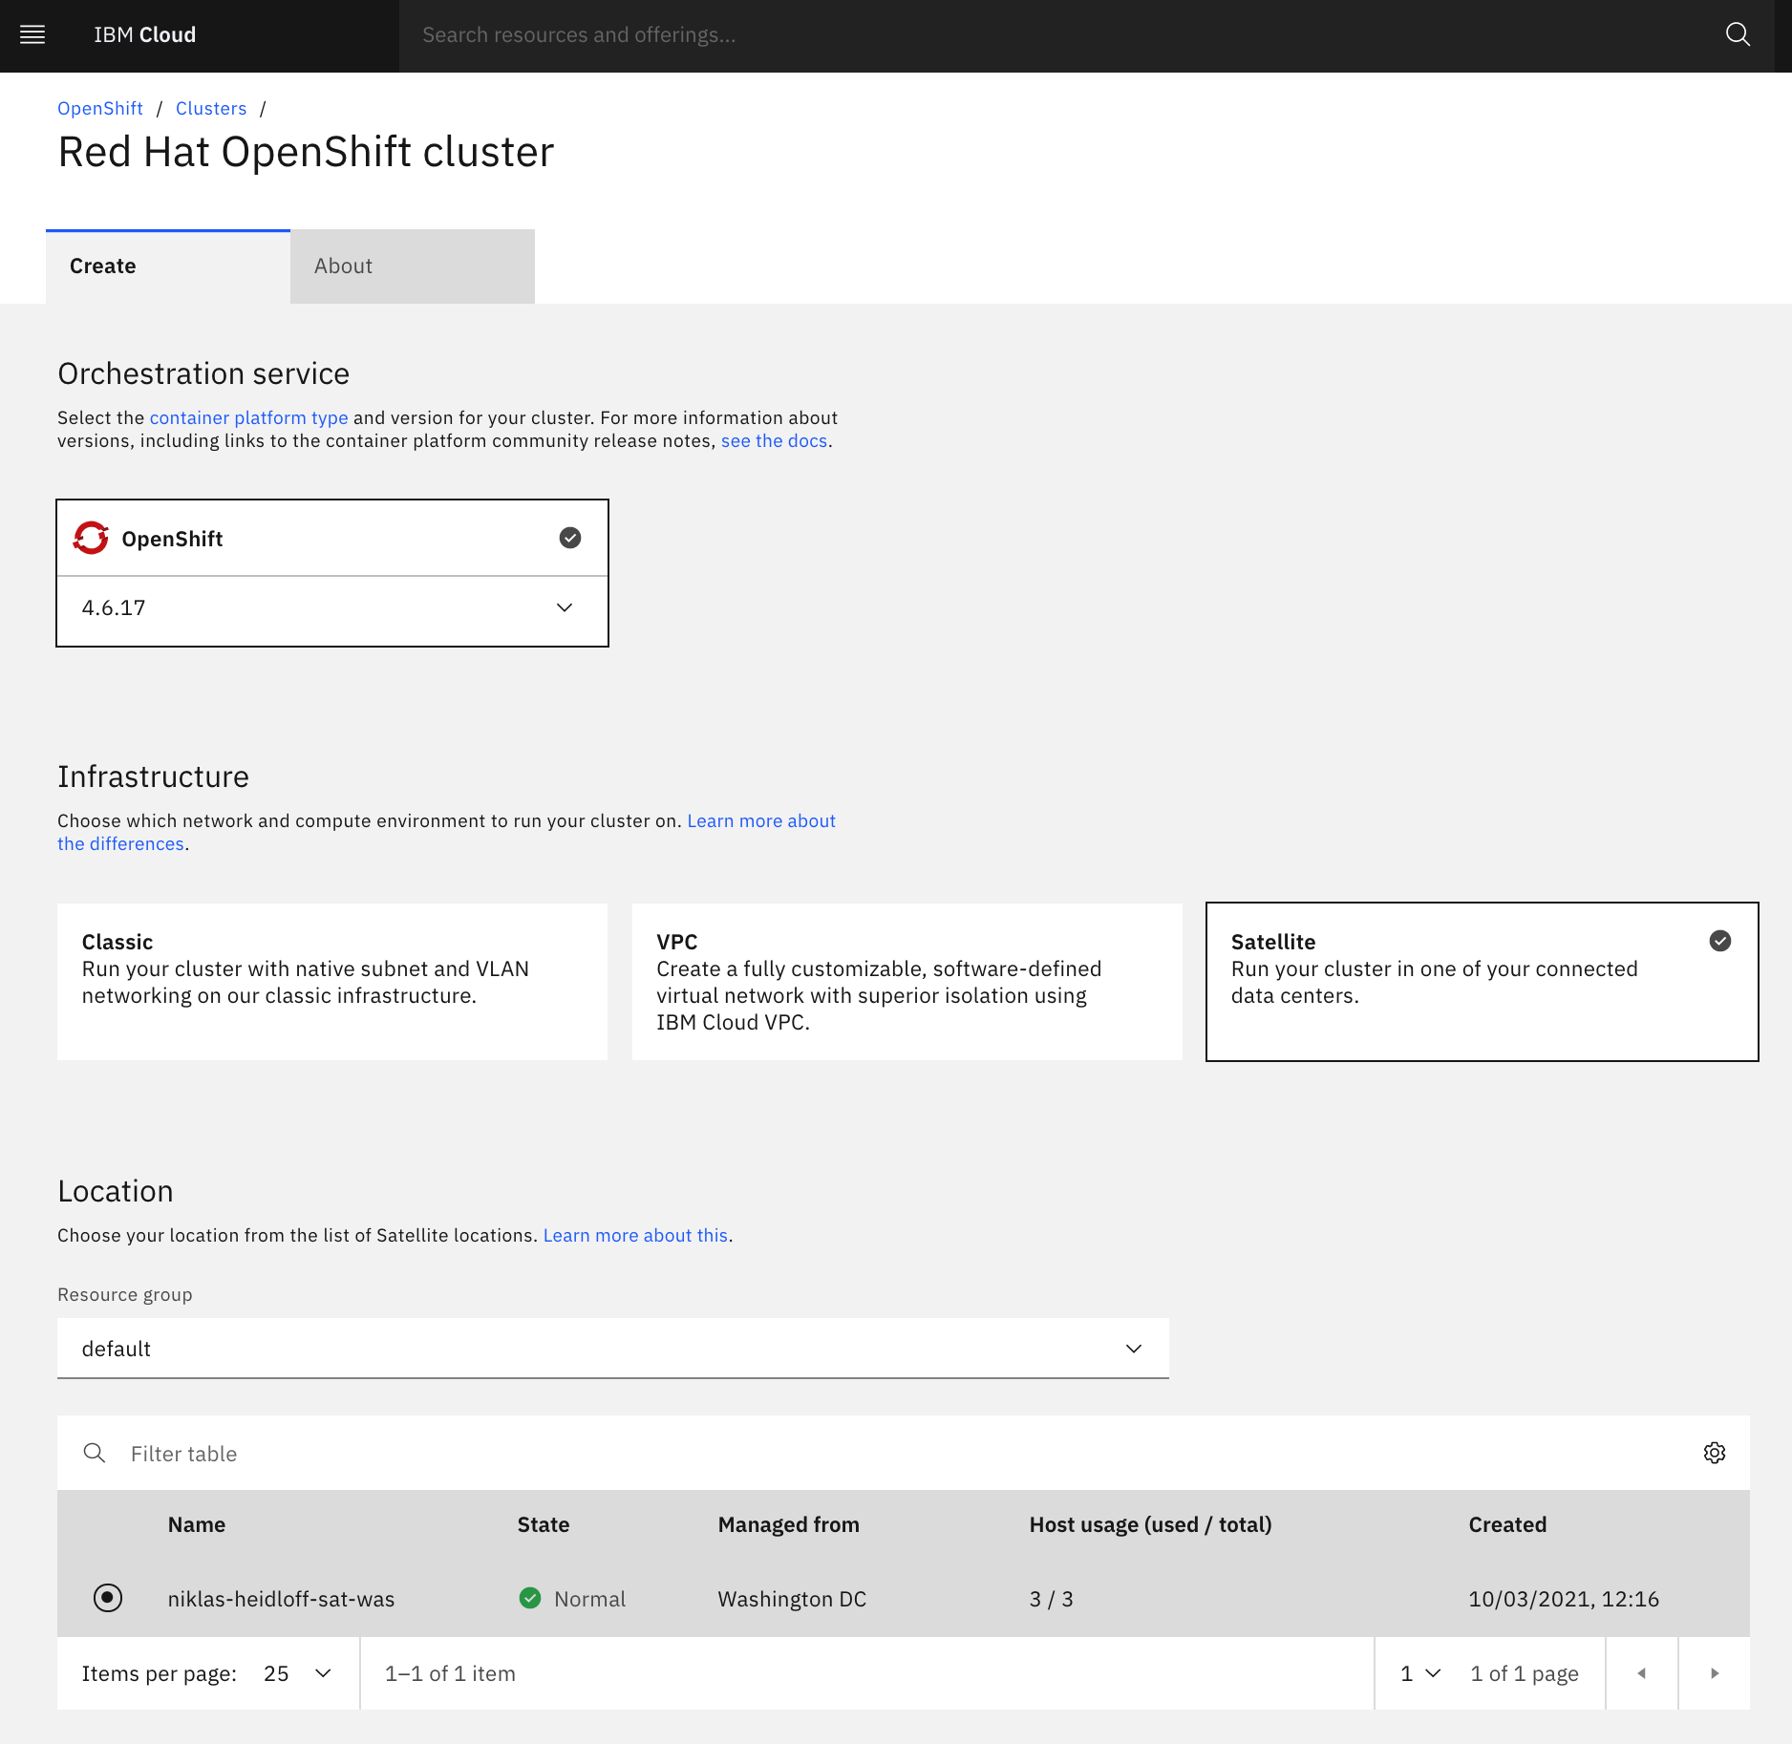Switch to the Create tab
The height and width of the screenshot is (1744, 1792).
[x=168, y=266]
